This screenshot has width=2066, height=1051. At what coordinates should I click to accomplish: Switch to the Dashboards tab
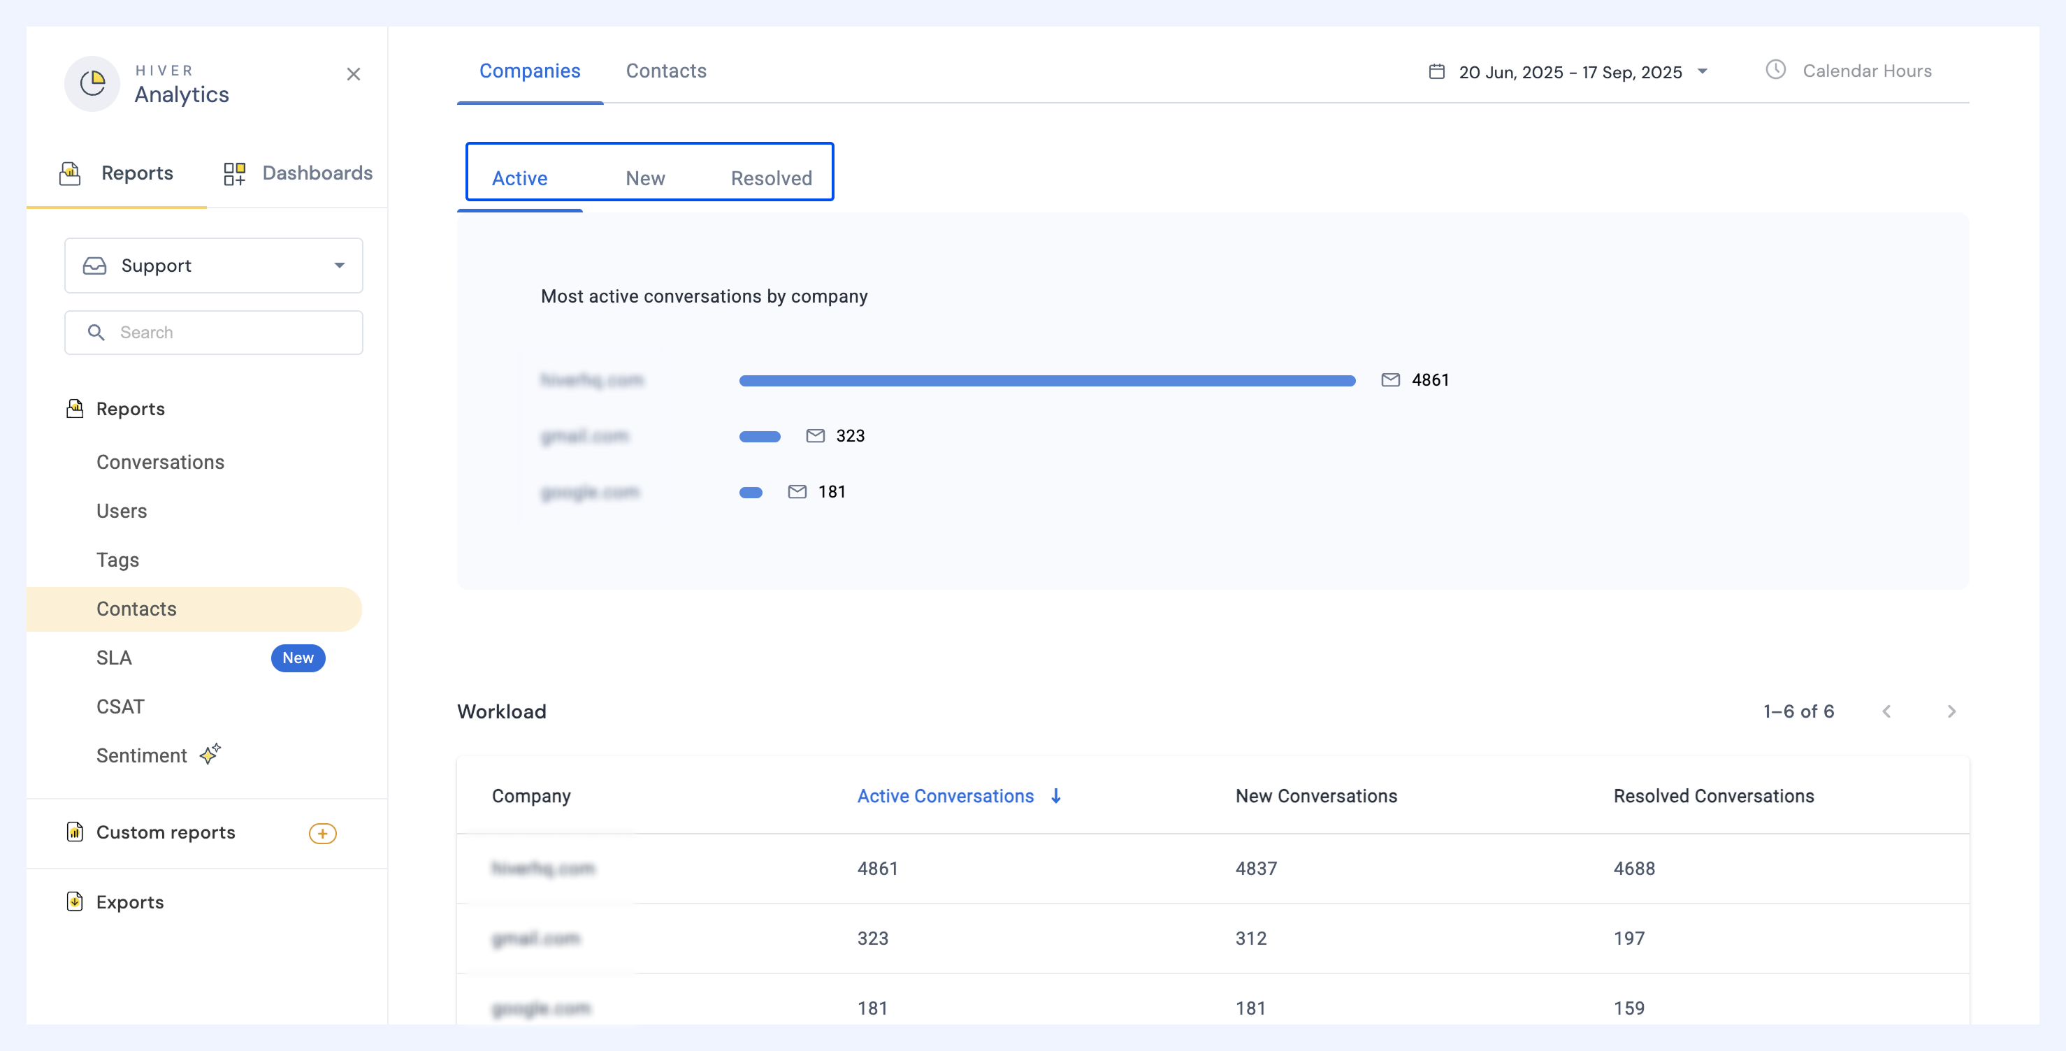point(298,173)
